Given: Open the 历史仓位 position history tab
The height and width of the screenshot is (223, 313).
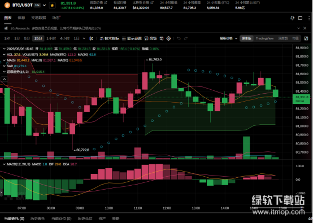Looking at the screenshot, I should coord(85,218).
